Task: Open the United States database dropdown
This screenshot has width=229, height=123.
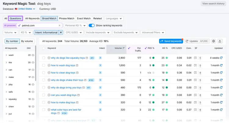Action: click(x=25, y=9)
